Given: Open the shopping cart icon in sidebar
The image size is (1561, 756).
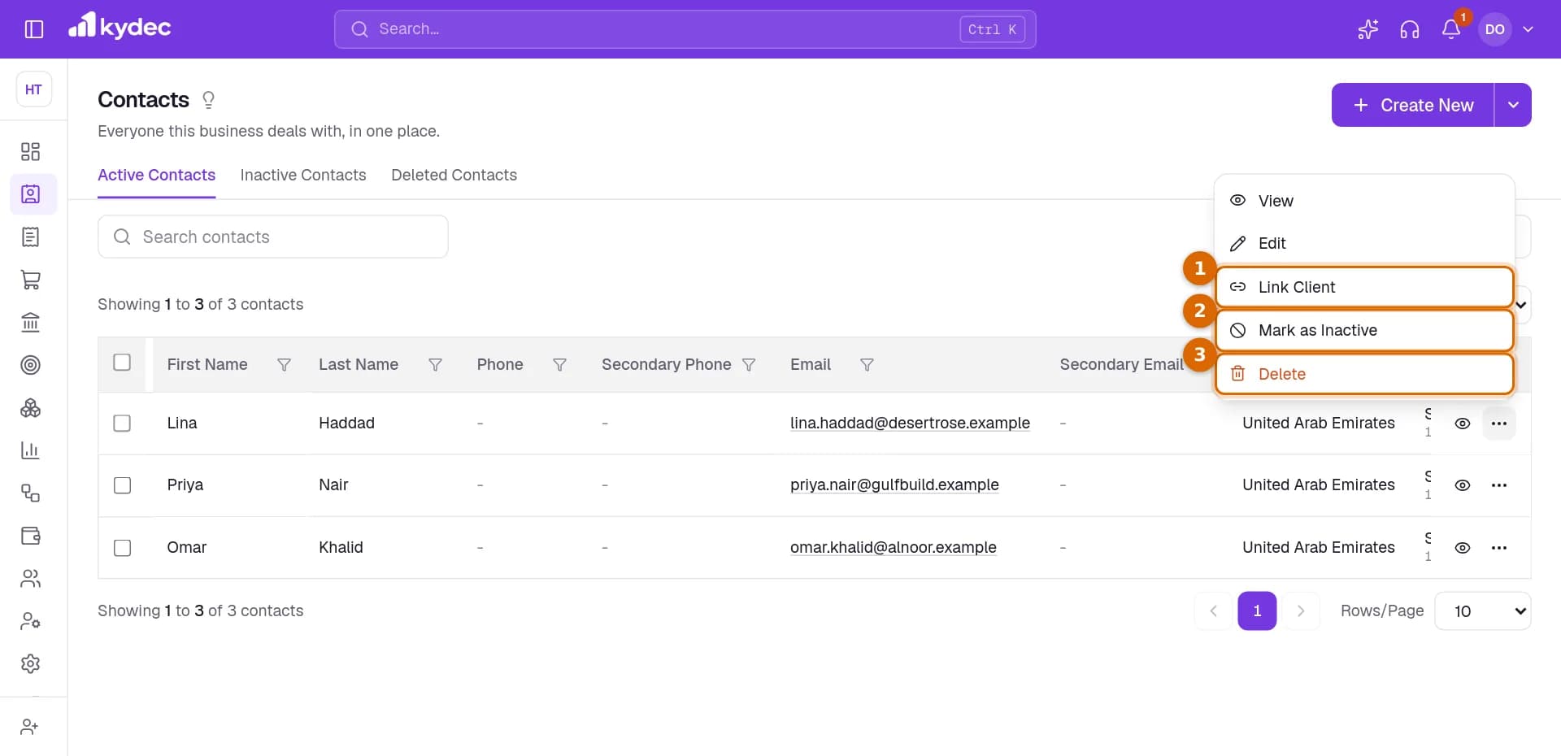Looking at the screenshot, I should [31, 280].
